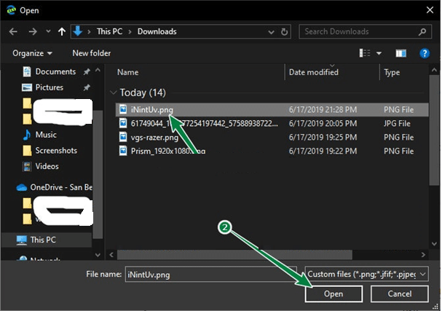Click the Open button

click(x=334, y=293)
